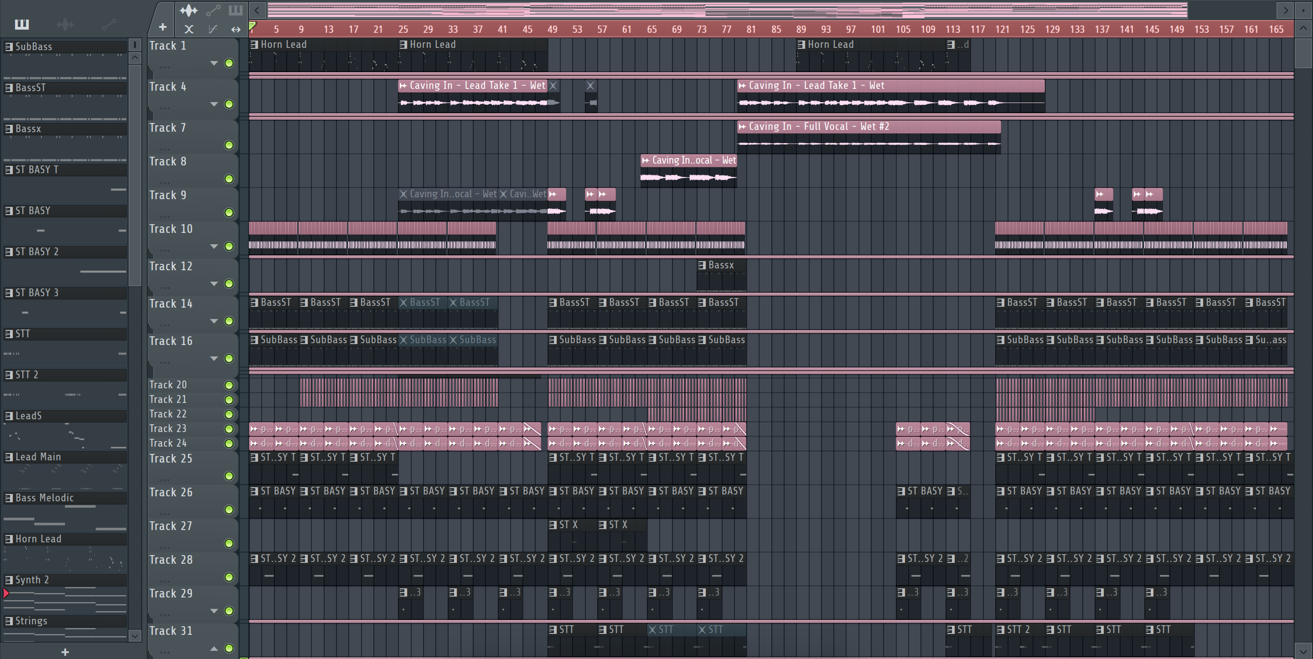This screenshot has height=659, width=1313.
Task: Toggle Track 7 mute LED
Action: click(229, 145)
